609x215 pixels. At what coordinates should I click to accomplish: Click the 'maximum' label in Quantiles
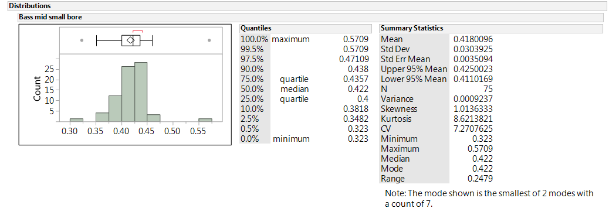(x=290, y=39)
